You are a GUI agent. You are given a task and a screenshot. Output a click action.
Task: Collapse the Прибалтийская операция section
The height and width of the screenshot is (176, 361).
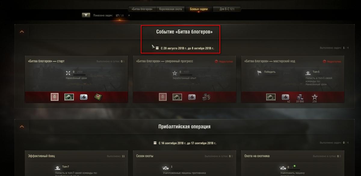click(22, 126)
